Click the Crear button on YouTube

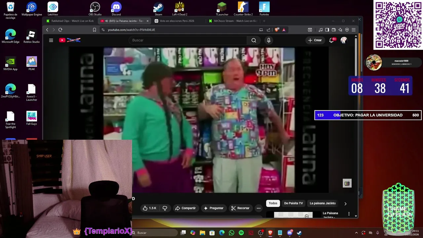[315, 40]
